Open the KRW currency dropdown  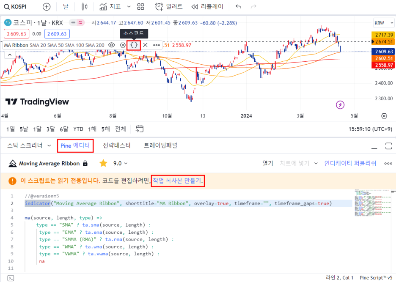point(384,23)
